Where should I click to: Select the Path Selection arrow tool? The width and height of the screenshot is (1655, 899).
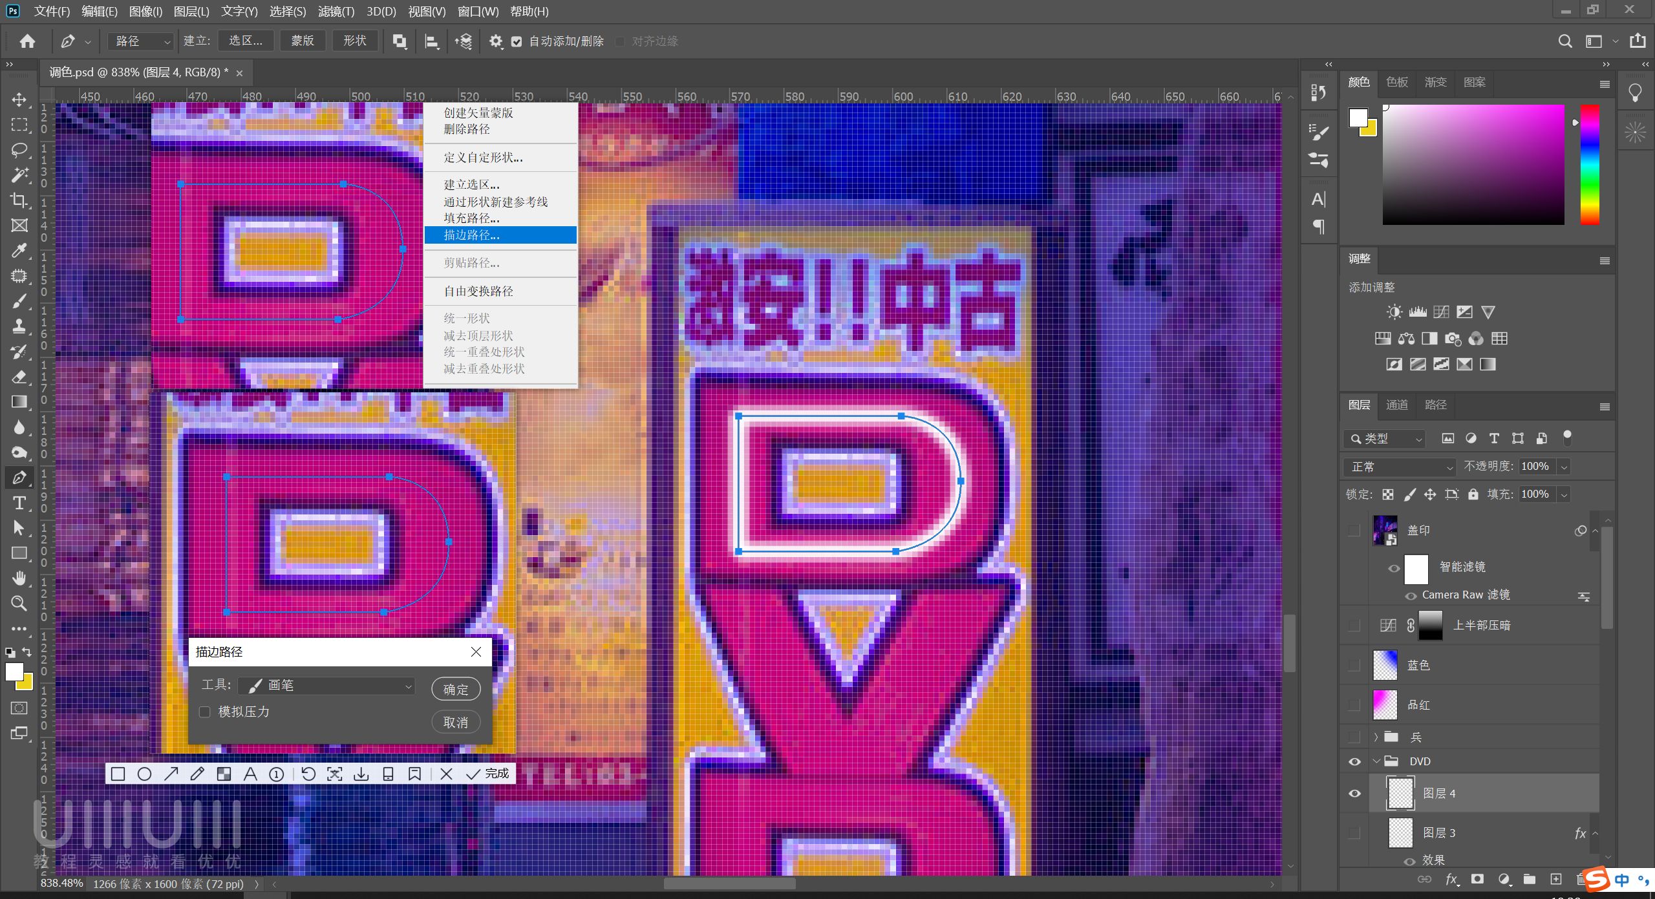tap(19, 528)
